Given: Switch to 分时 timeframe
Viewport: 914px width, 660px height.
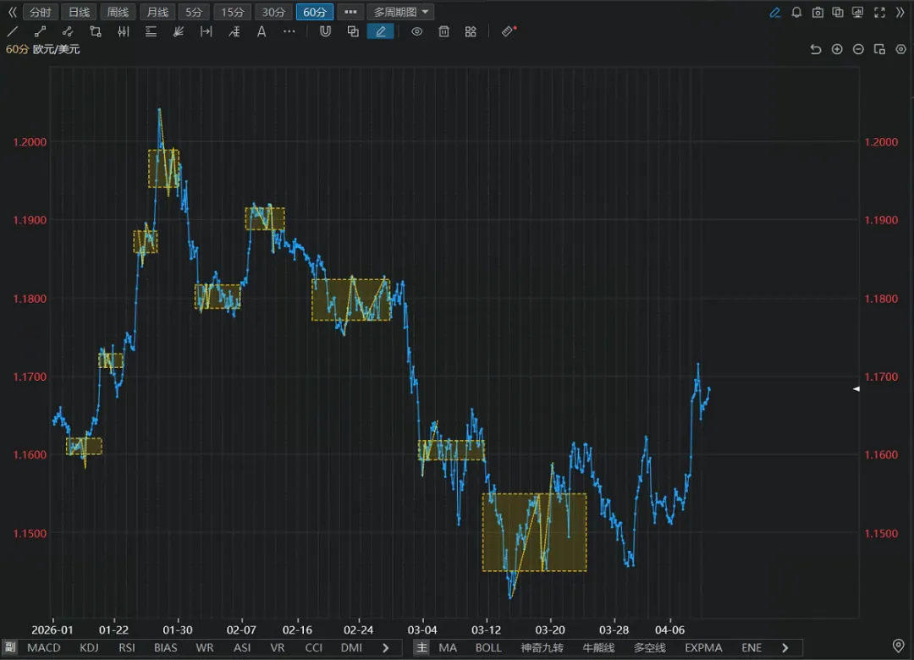Looking at the screenshot, I should click(41, 12).
